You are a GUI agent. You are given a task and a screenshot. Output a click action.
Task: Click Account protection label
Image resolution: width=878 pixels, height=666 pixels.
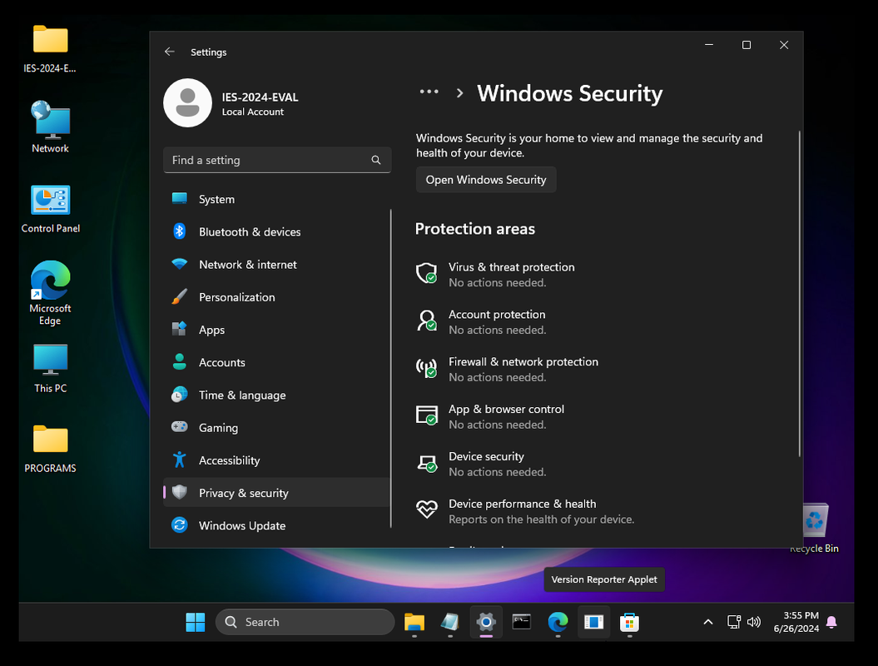pos(497,315)
